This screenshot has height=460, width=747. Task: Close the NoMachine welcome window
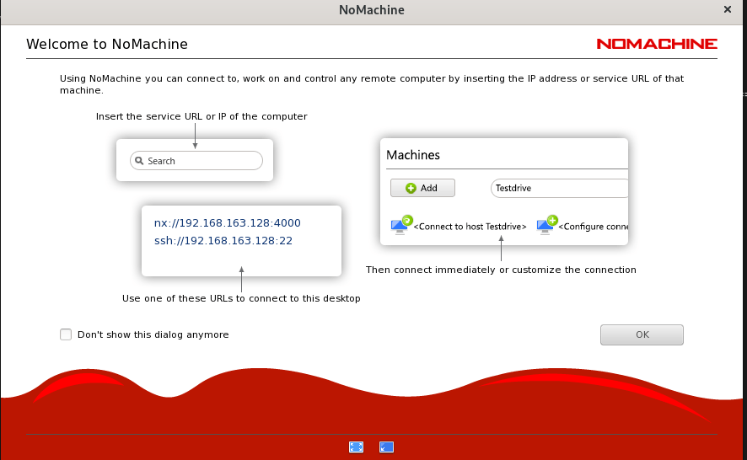click(728, 9)
